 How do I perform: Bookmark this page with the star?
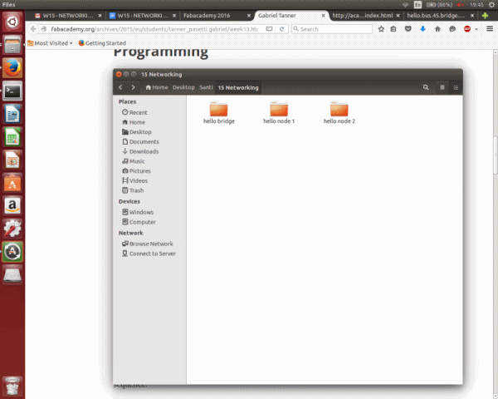381,29
